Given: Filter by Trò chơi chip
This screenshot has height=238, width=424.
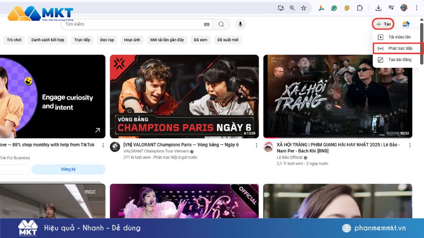Looking at the screenshot, I should [14, 40].
